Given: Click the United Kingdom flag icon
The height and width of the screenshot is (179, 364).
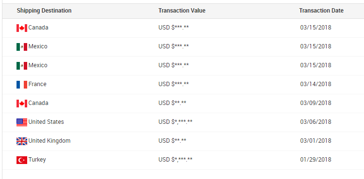Looking at the screenshot, I should [22, 141].
